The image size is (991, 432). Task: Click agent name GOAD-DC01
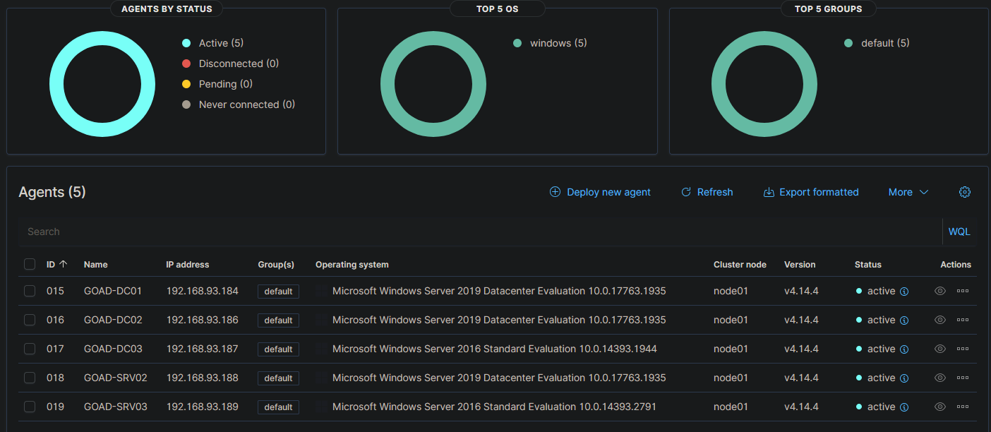(x=113, y=291)
